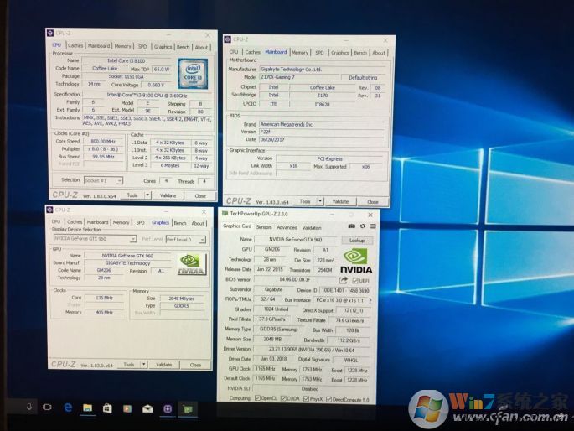
Task: Click Tools button in Mainboard window
Action: click(x=305, y=201)
